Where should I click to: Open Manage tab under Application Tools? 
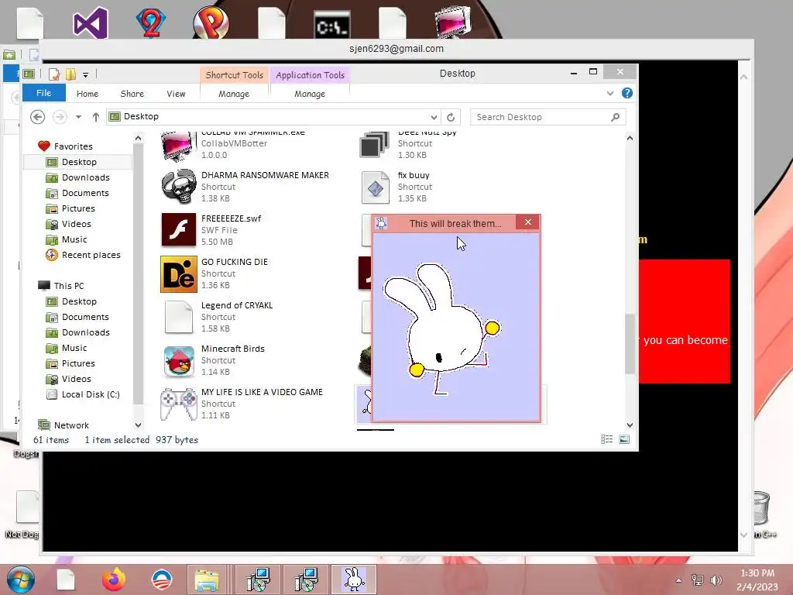point(310,94)
